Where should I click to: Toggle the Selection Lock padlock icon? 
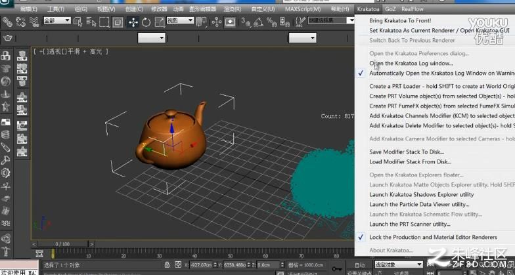pyautogui.click(x=167, y=264)
